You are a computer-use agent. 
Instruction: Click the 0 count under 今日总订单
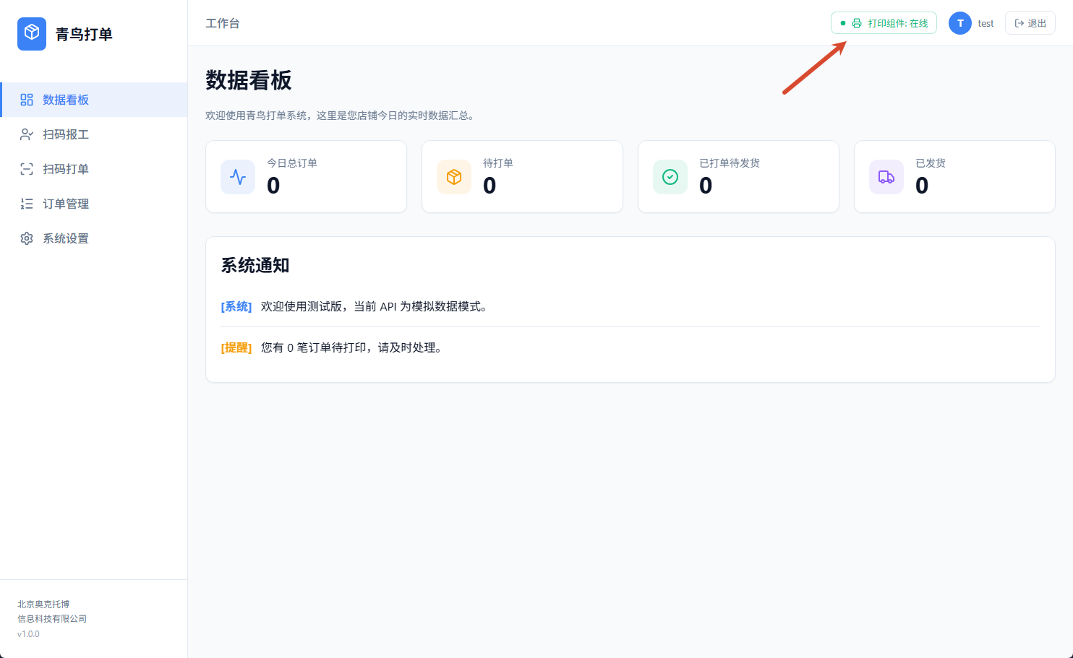tap(273, 186)
